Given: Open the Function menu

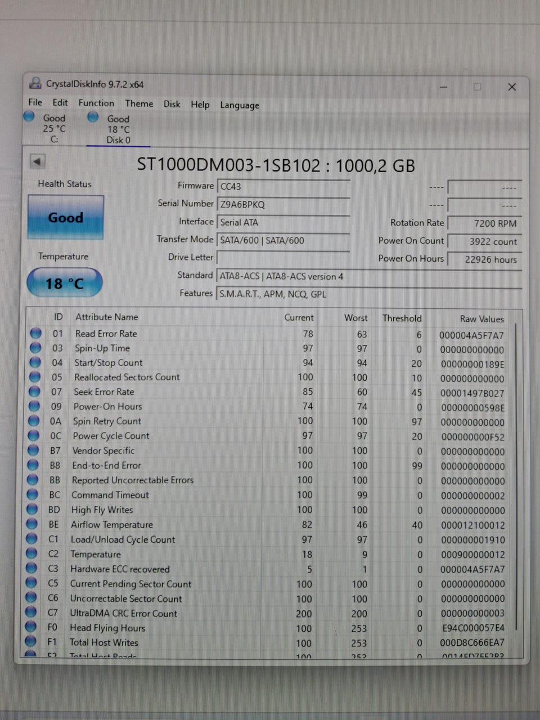Looking at the screenshot, I should click(x=96, y=103).
